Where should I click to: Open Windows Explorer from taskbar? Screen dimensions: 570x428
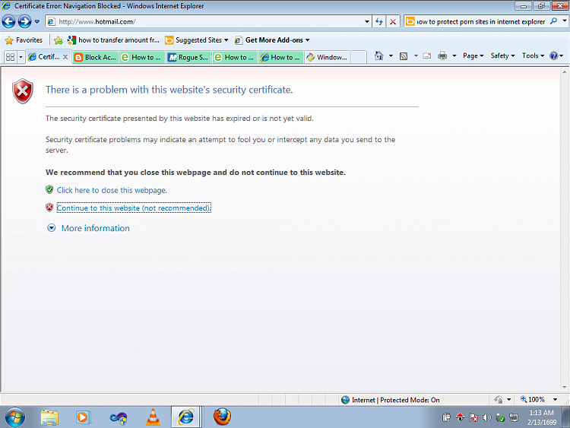pos(49,417)
